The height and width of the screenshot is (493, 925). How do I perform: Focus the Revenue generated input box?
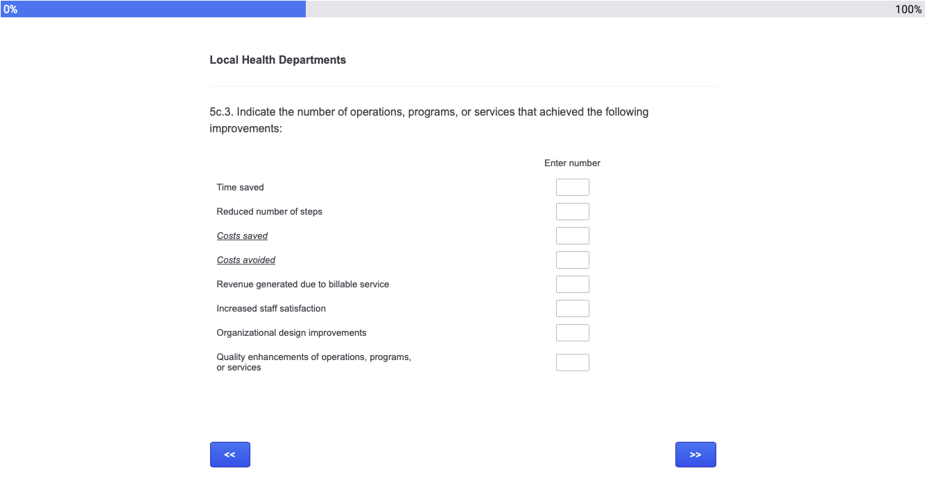(x=572, y=285)
